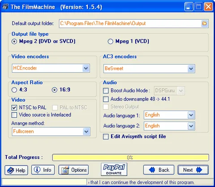215x187 pixels.
Task: Go Back to the previous step
Action: point(159,170)
